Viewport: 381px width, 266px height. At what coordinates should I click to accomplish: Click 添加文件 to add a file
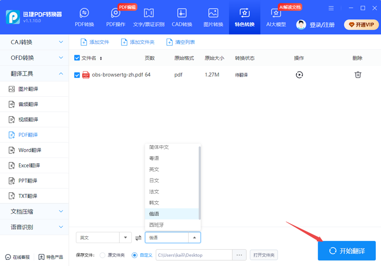point(95,42)
